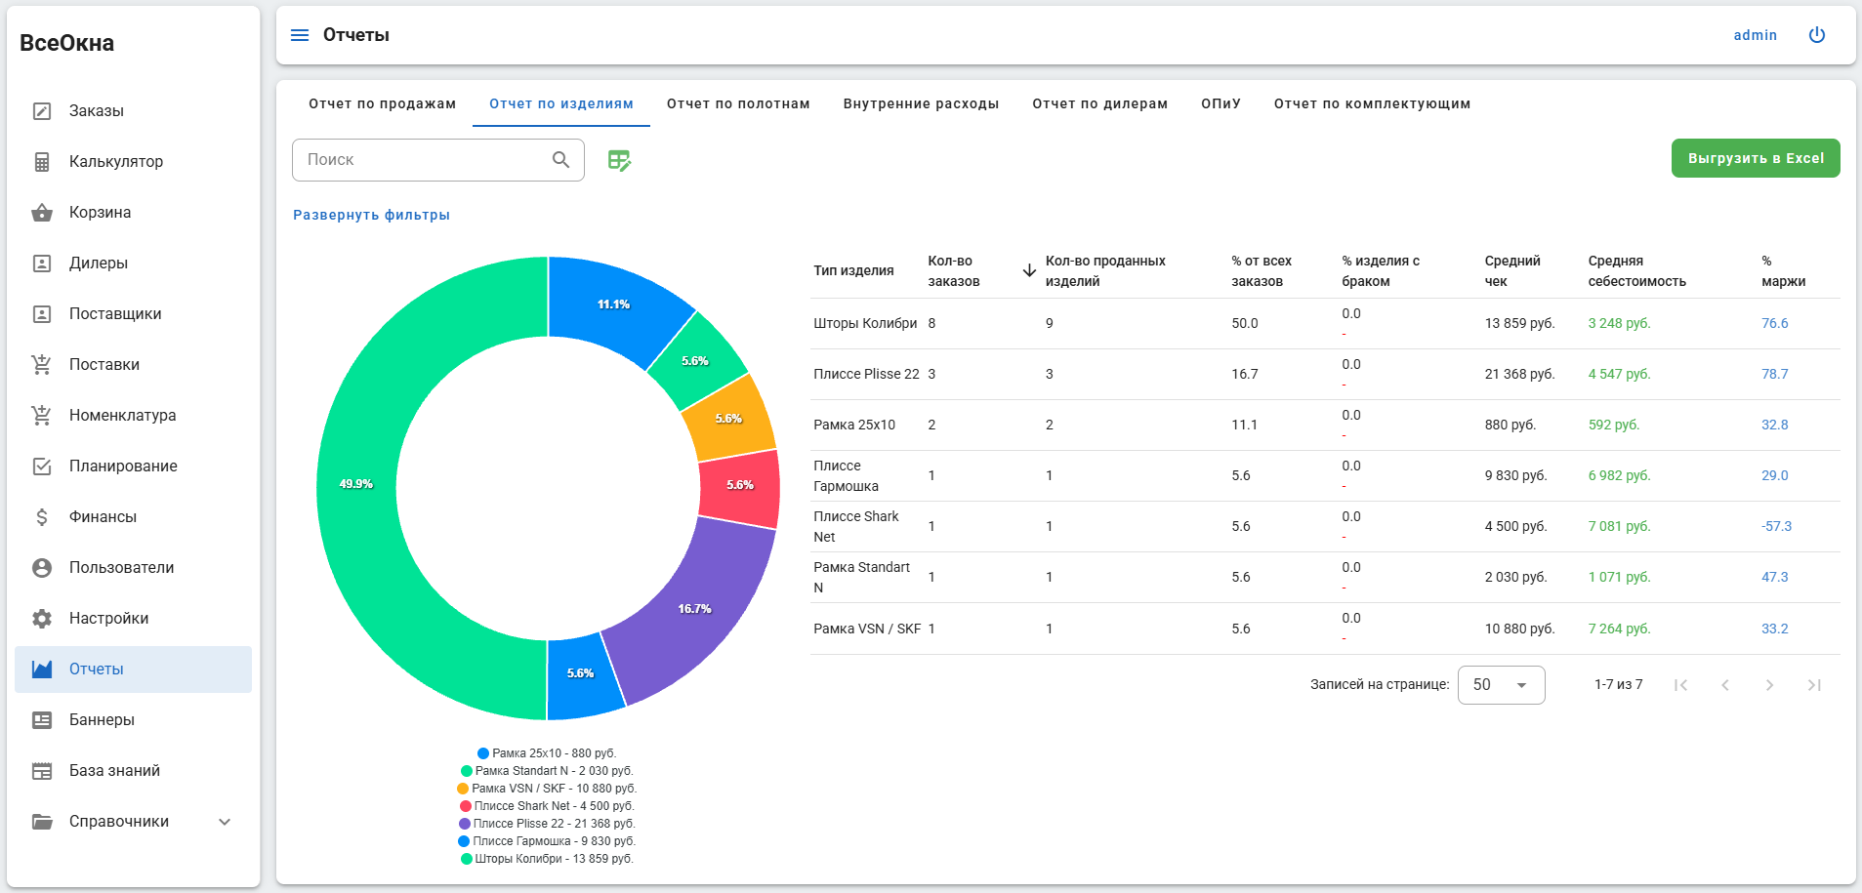Click the green 49.9% donut chart segment

[x=356, y=484]
